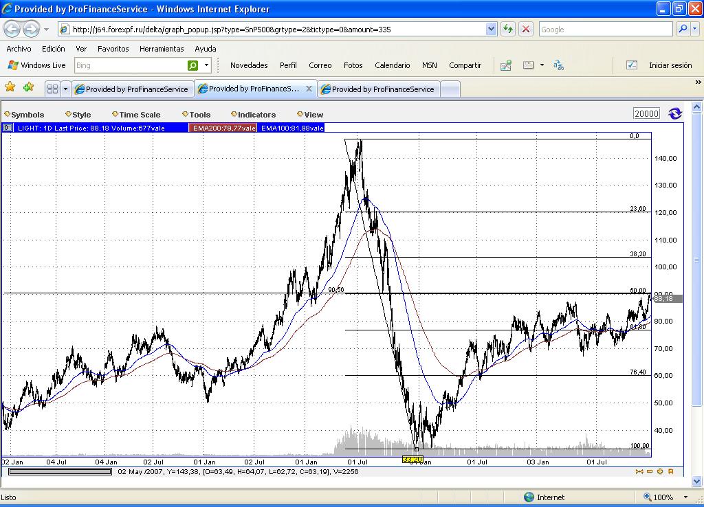Click the chart refresh icon beside 20000
Screen dimensions: 704x507
pyautogui.click(x=674, y=114)
